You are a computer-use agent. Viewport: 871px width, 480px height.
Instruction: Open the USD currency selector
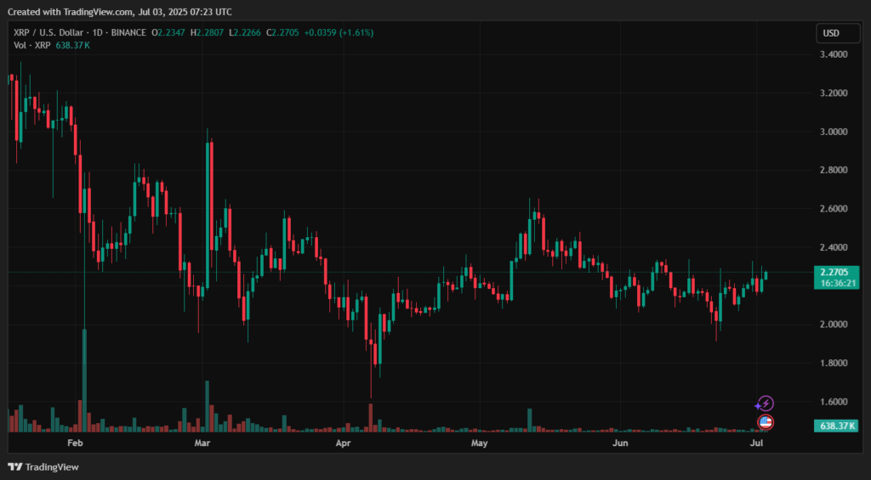[x=830, y=33]
